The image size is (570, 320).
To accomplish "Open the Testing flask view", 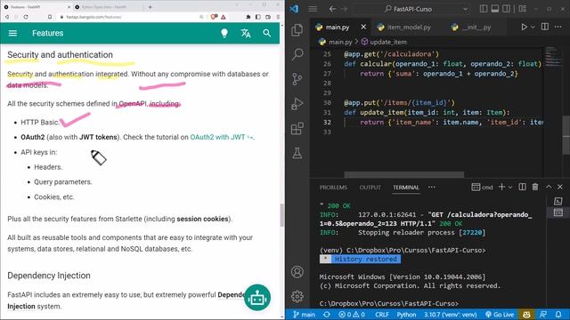I will (x=297, y=153).
